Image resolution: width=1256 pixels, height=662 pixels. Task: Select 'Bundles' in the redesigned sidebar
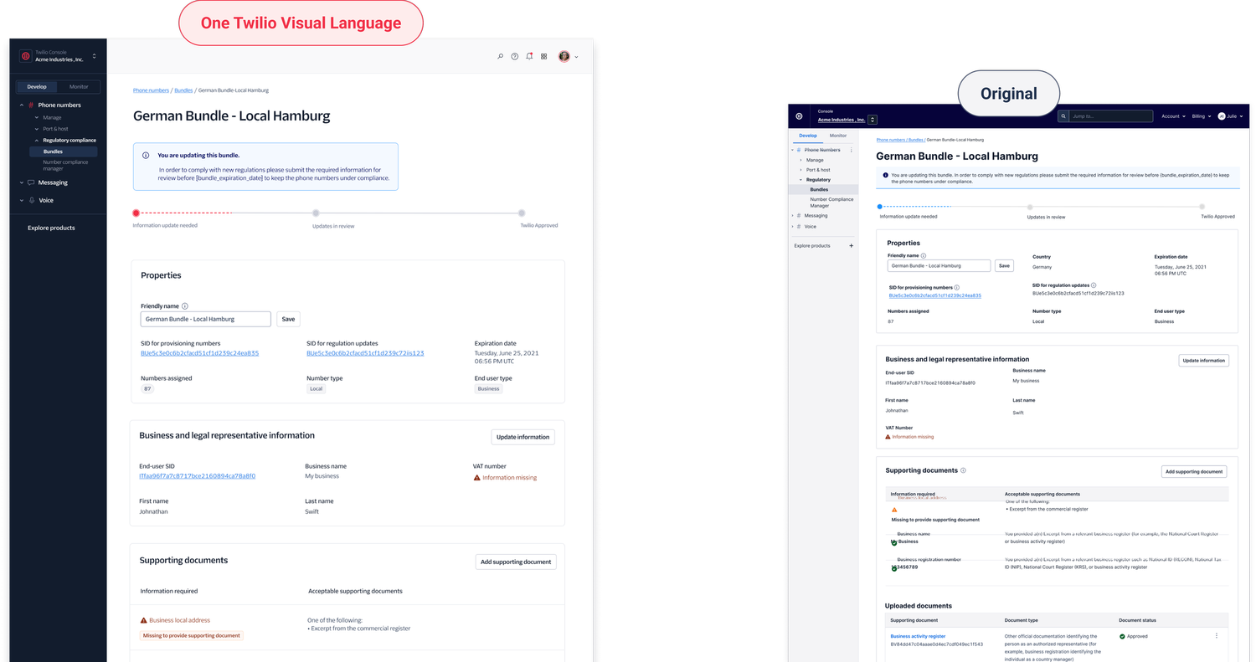[63, 151]
